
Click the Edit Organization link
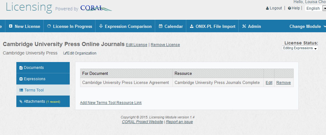point(82,53)
